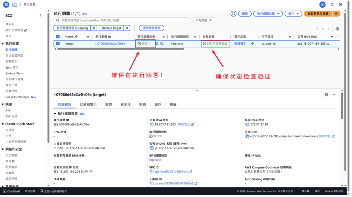Copy instance ID in summary

pyautogui.click(x=56, y=125)
